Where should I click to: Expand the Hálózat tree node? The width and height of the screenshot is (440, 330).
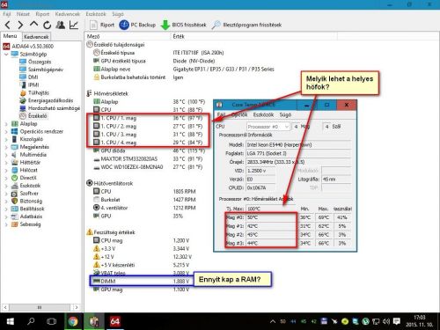(x=6, y=170)
